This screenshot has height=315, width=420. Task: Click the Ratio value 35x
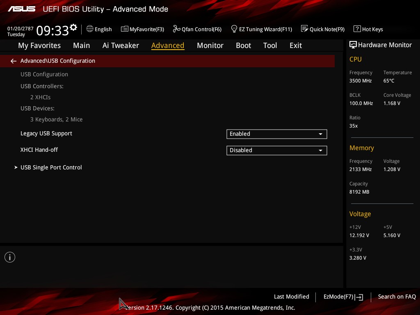[x=354, y=126]
